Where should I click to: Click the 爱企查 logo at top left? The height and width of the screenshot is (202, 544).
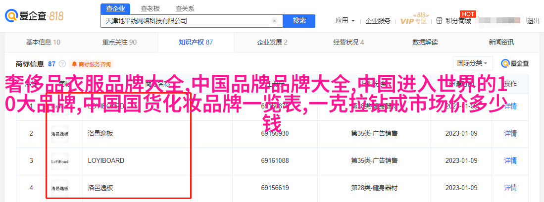[x=34, y=16]
